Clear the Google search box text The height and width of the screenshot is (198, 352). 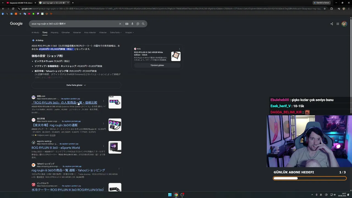pos(120,24)
